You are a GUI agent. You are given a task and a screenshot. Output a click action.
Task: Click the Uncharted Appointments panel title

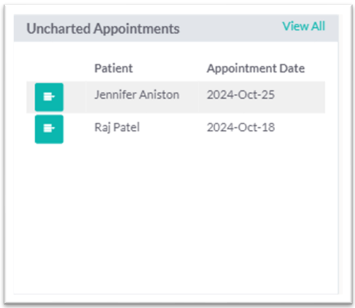(103, 29)
